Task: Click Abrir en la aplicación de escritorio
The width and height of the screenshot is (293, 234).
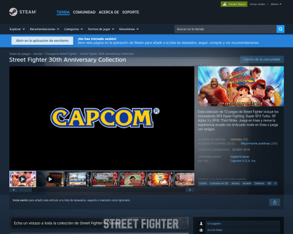Action: (42, 41)
